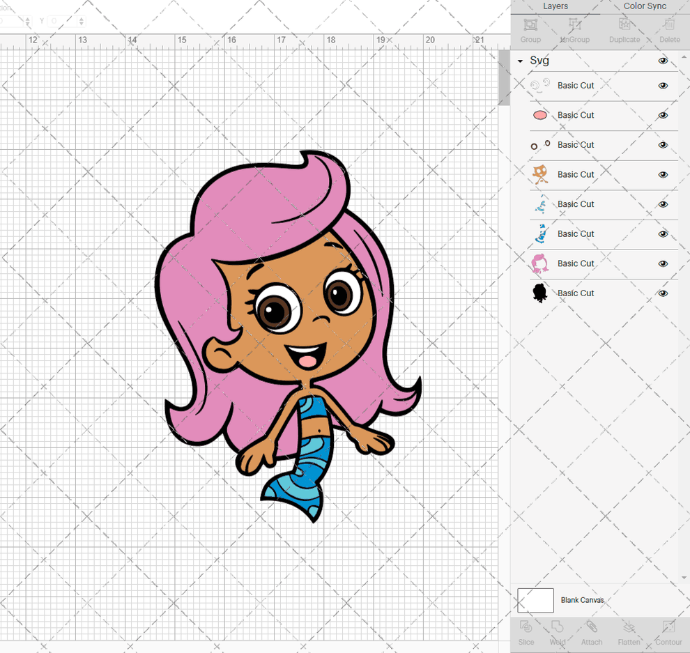
Task: Click the UnGroup icon
Action: [574, 30]
